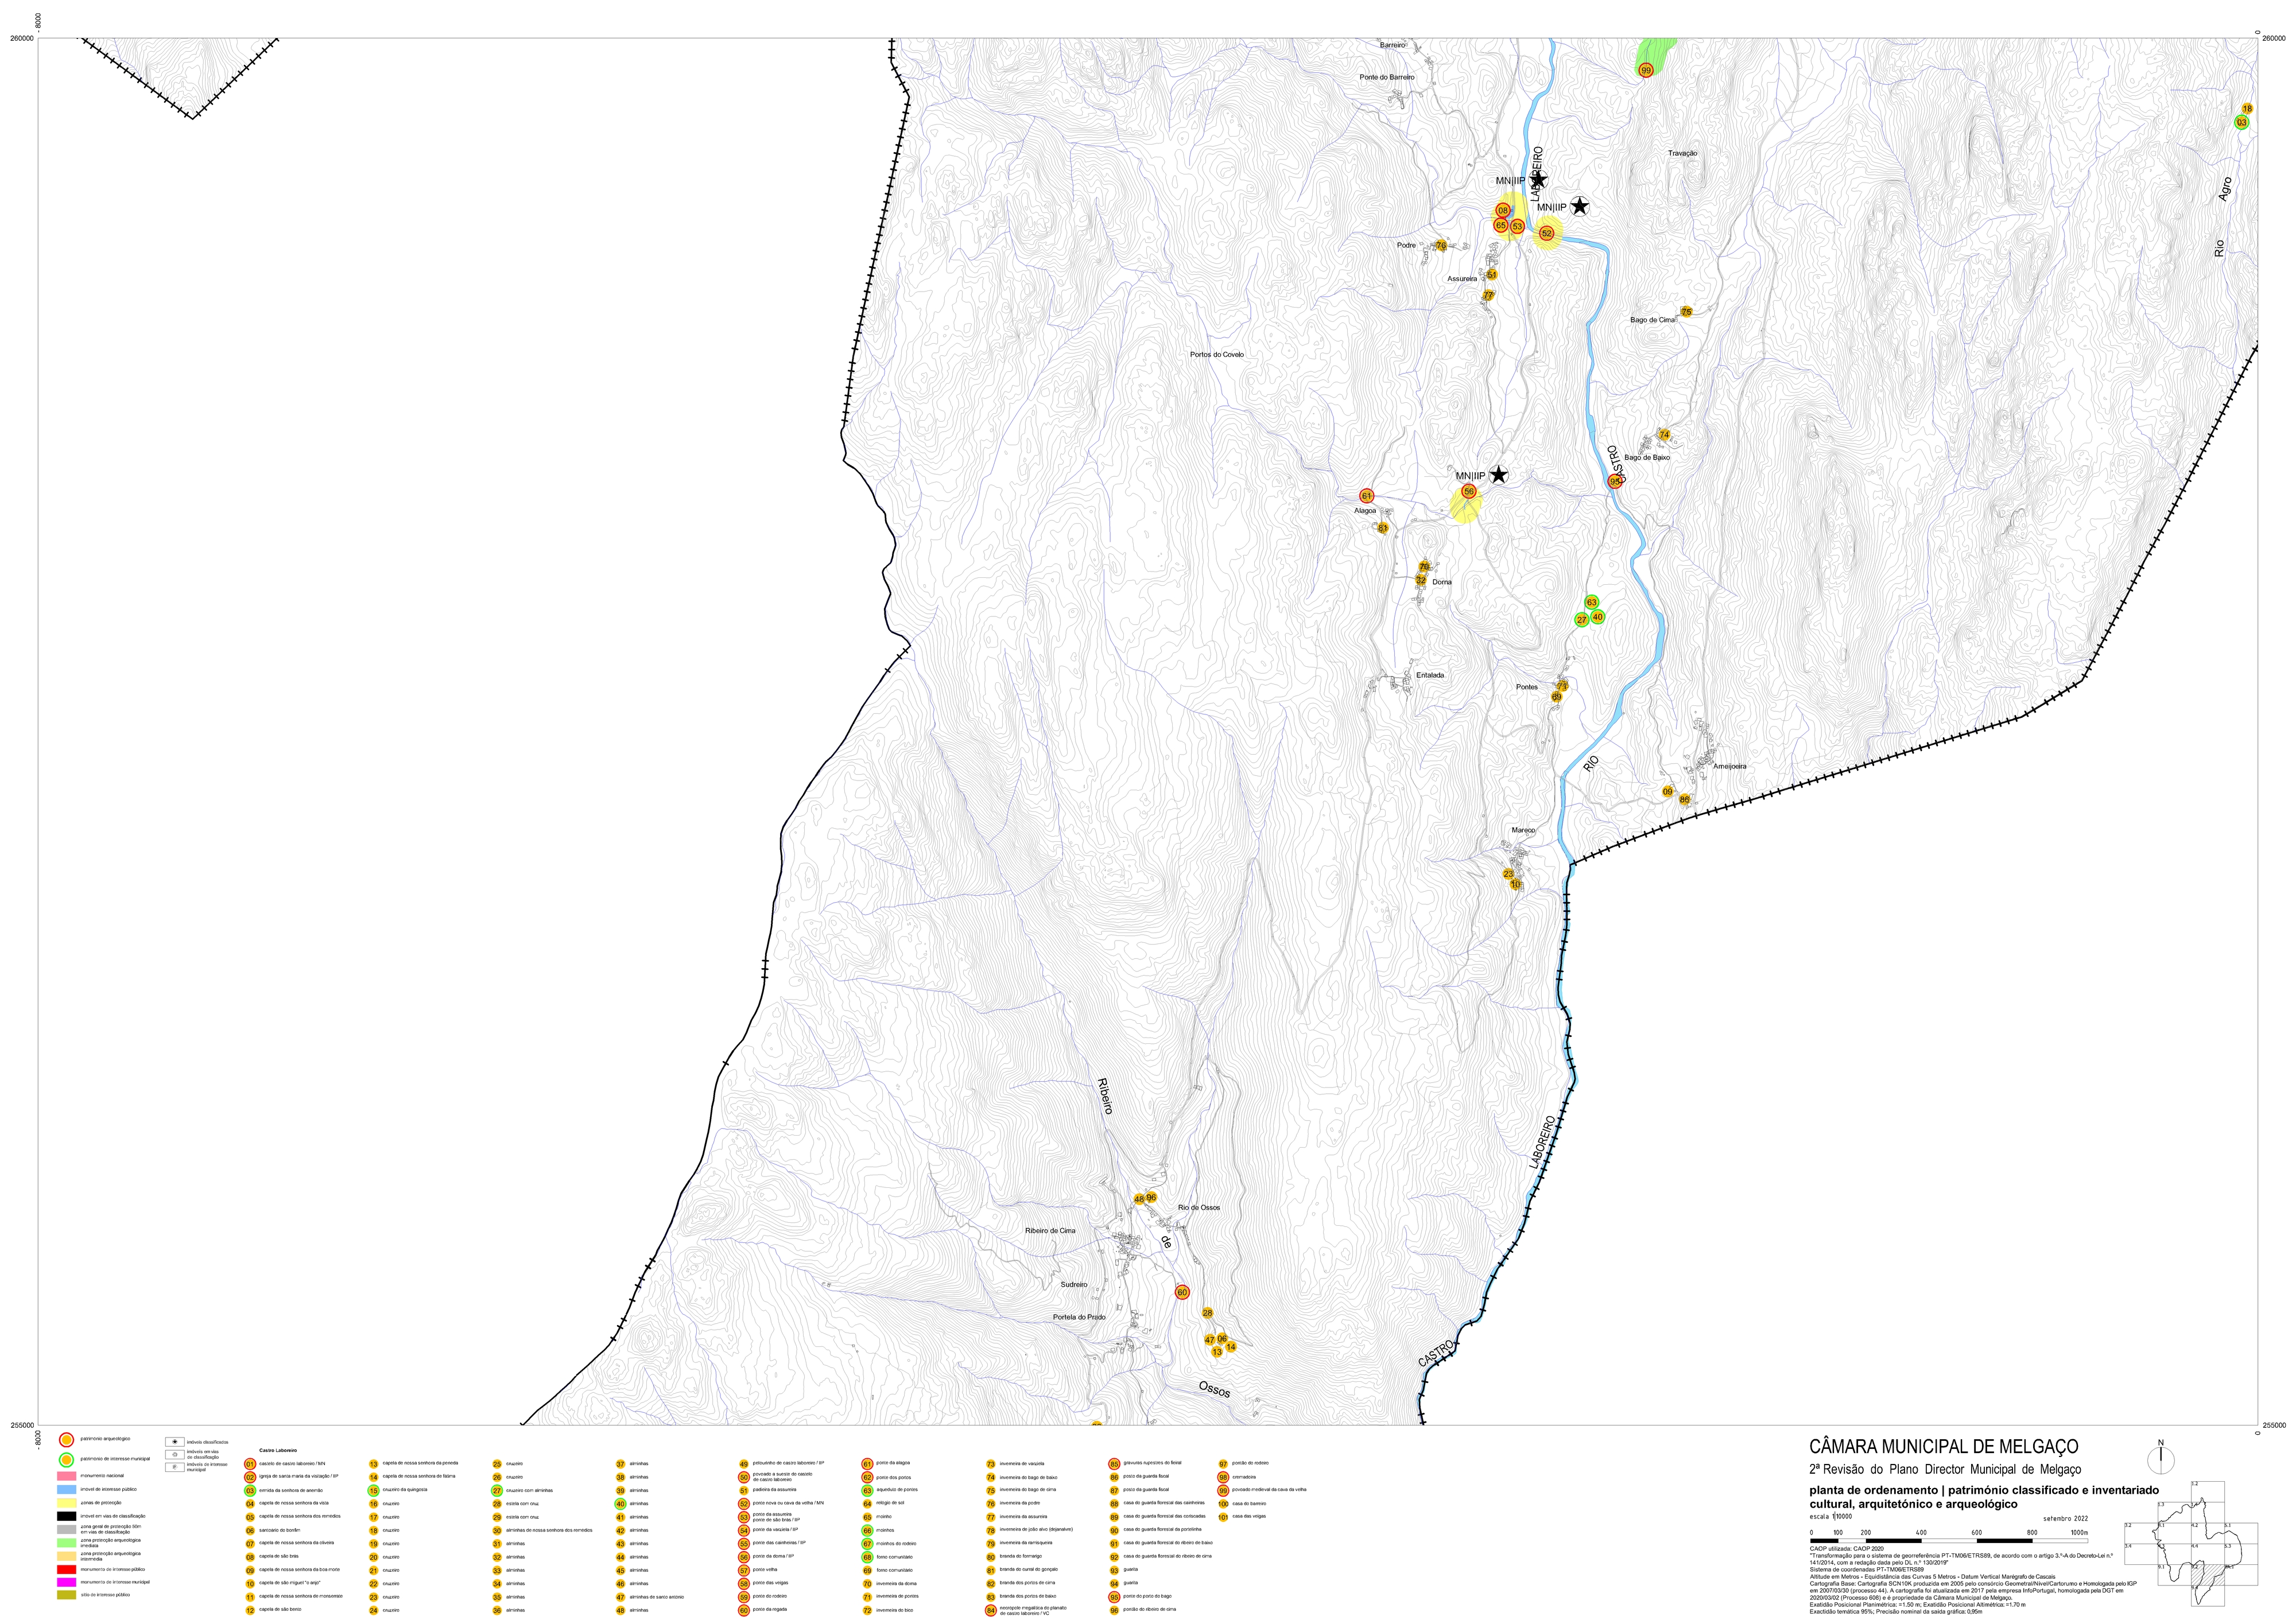Screen dimensions: 2296x1620
Task: Click the red-ringed marker numbered 53
Action: pyautogui.click(x=1517, y=227)
